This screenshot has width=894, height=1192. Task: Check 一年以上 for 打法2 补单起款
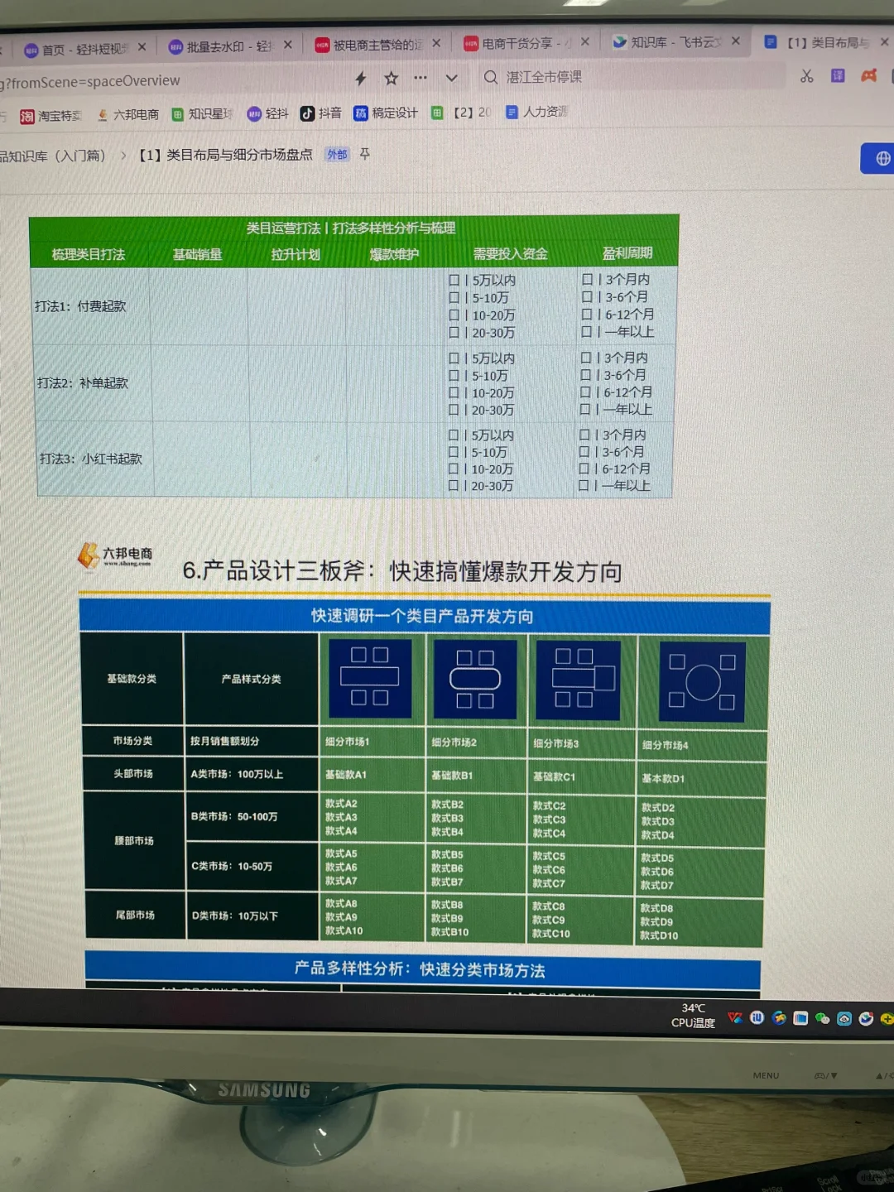point(587,410)
